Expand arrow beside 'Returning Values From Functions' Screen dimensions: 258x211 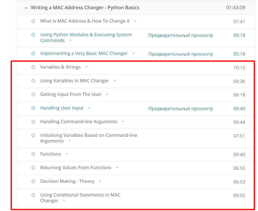click(117, 168)
